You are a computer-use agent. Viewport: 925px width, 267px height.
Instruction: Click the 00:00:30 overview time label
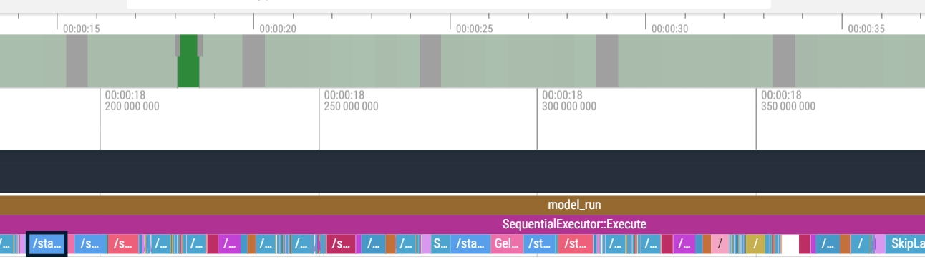[670, 29]
